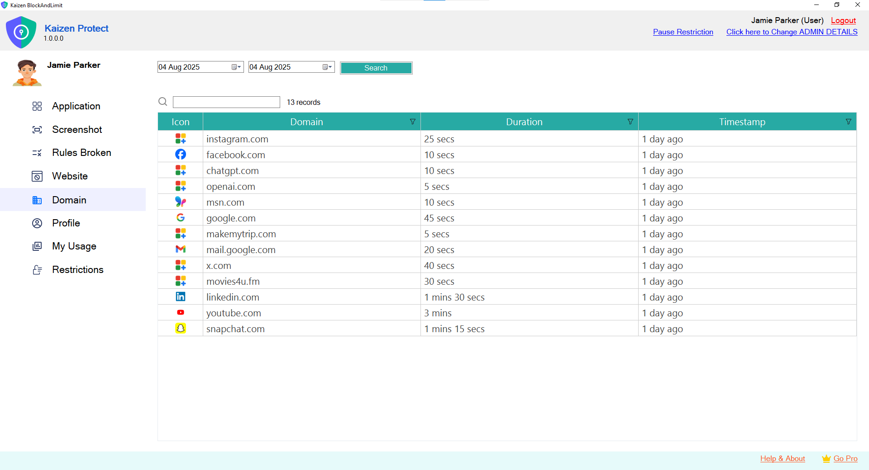
Task: Click the Application grid icon in sidebar
Action: point(37,106)
